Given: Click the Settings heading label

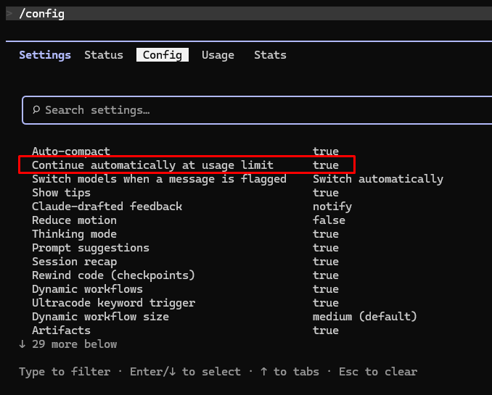Looking at the screenshot, I should (x=45, y=55).
